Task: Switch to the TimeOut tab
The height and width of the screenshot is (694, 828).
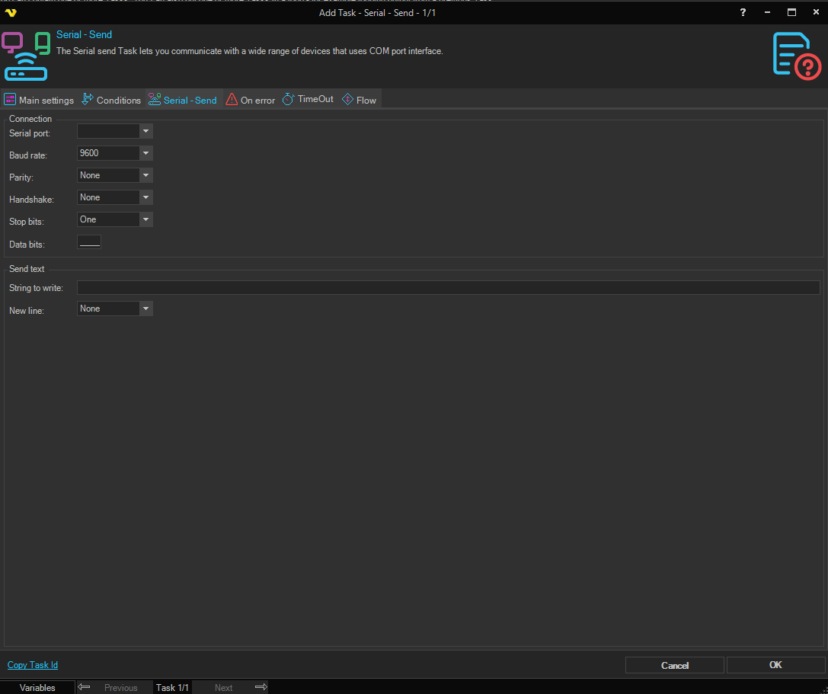Action: pyautogui.click(x=308, y=100)
